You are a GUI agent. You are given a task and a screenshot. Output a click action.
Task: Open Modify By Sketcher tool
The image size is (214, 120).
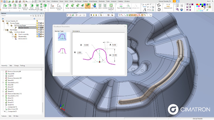(x=111, y=7)
